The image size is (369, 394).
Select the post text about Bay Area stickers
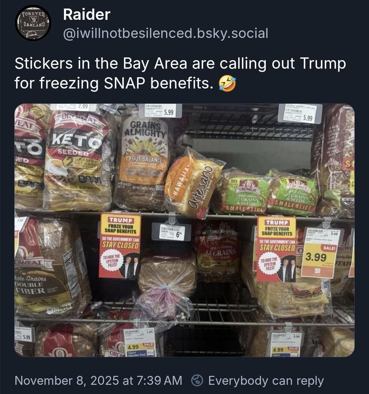180,73
